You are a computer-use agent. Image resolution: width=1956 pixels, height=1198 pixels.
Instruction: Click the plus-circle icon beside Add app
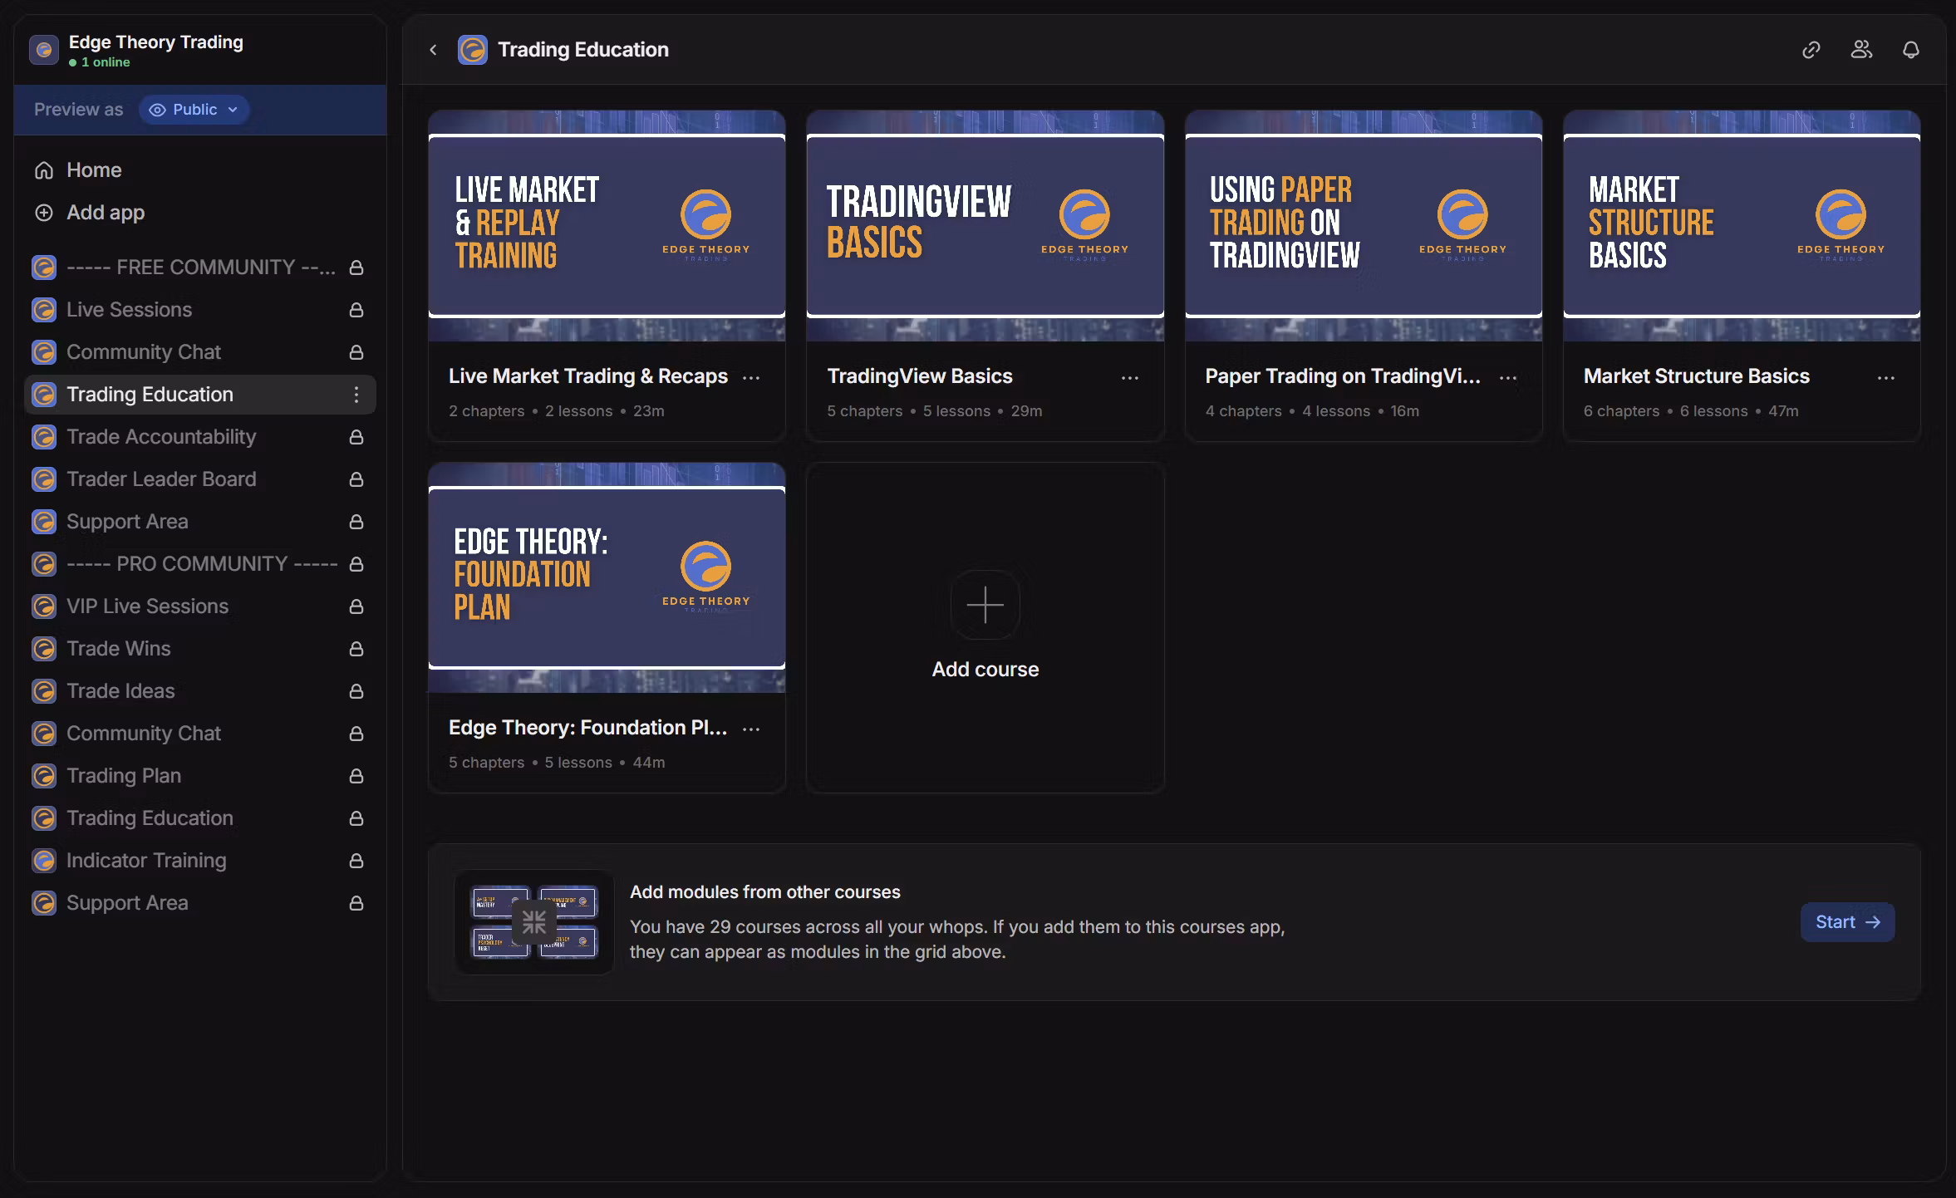[x=44, y=213]
